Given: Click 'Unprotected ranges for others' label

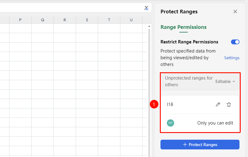Looking at the screenshot, I should tap(189, 81).
